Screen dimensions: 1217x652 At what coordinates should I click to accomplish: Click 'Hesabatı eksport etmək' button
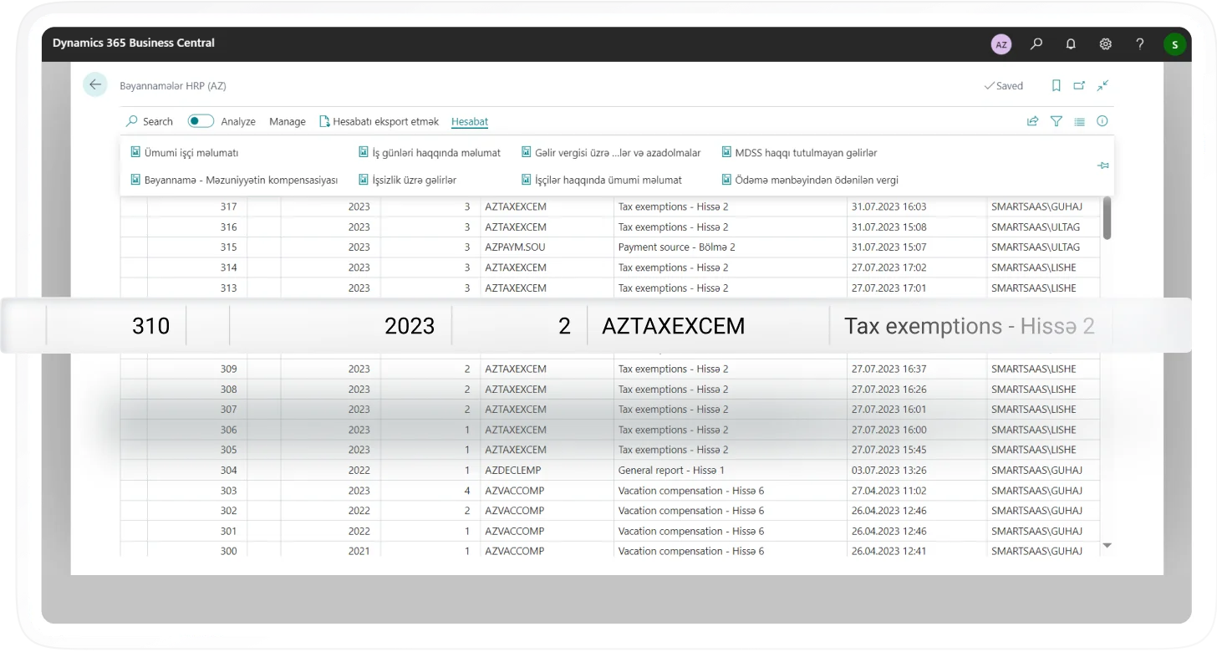[x=379, y=121]
